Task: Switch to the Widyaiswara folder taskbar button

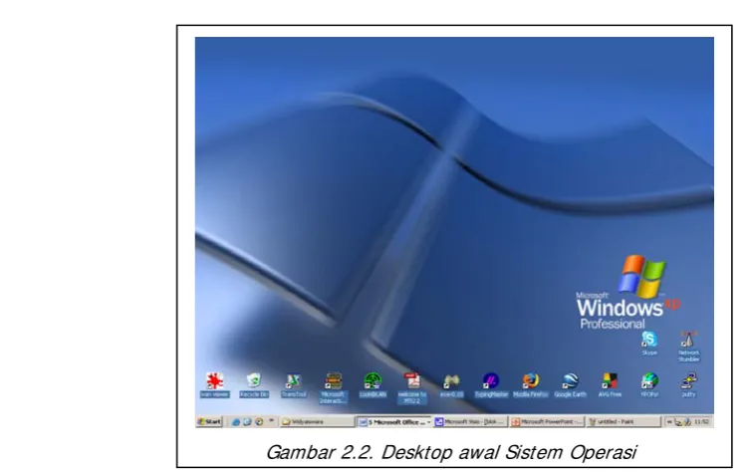Action: (317, 421)
